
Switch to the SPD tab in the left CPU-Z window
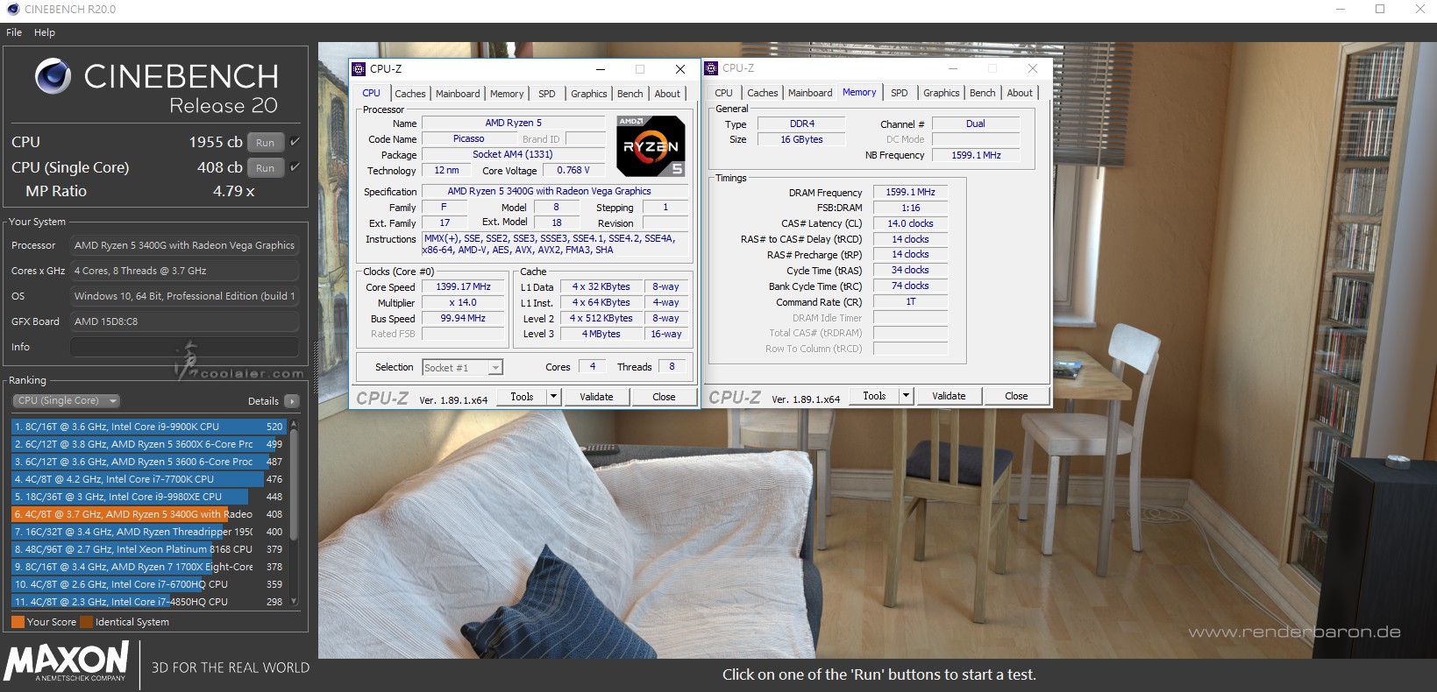tap(547, 94)
